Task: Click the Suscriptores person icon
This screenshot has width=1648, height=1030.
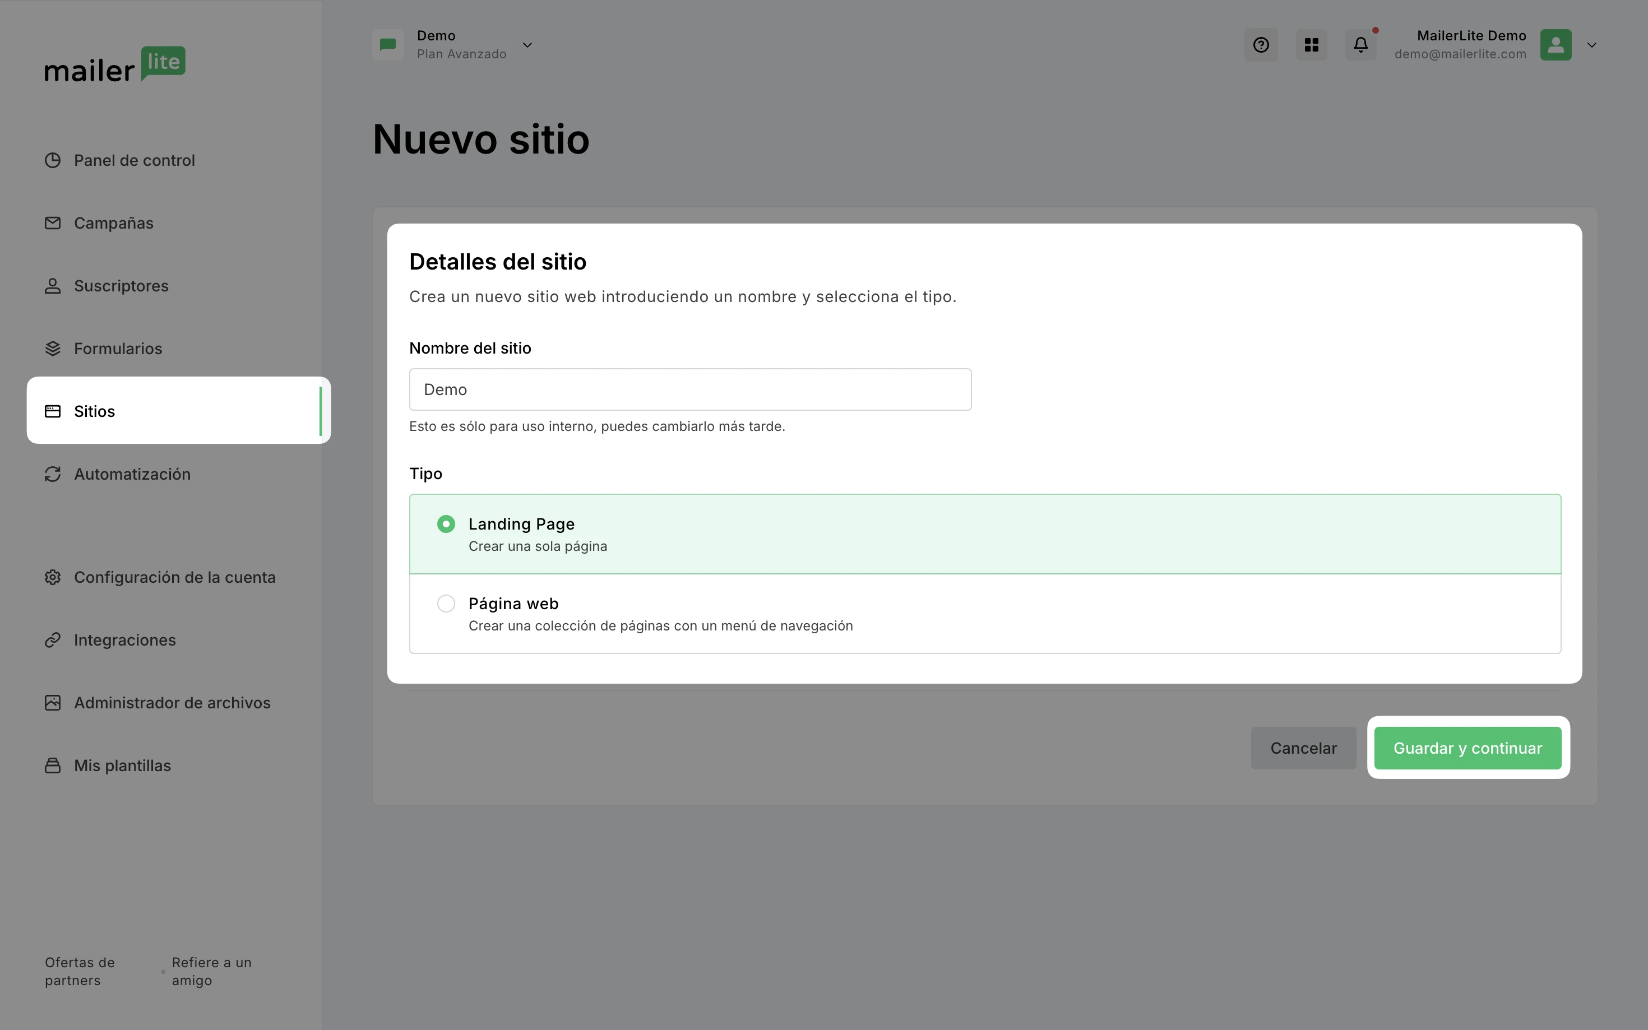Action: coord(53,285)
